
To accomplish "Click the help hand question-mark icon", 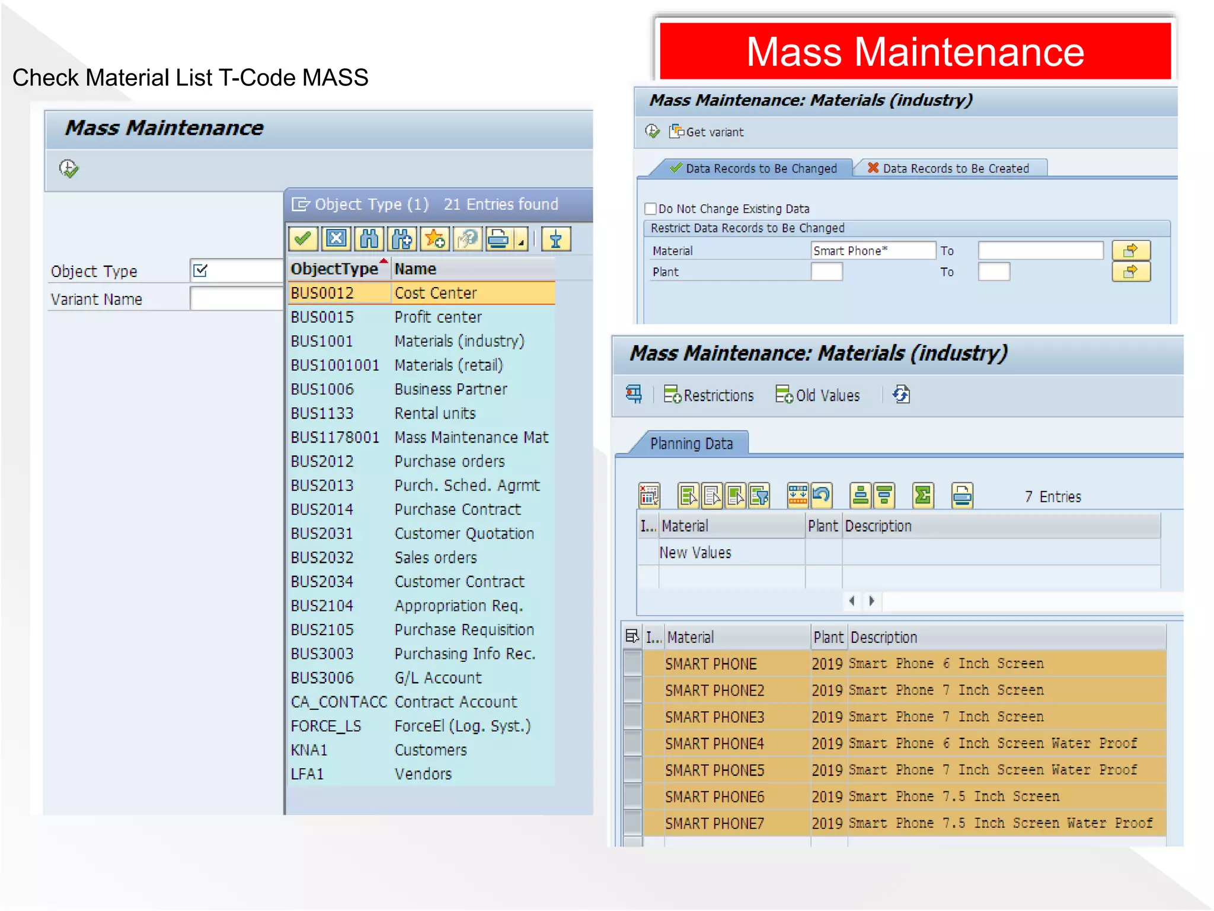I will pyautogui.click(x=468, y=239).
